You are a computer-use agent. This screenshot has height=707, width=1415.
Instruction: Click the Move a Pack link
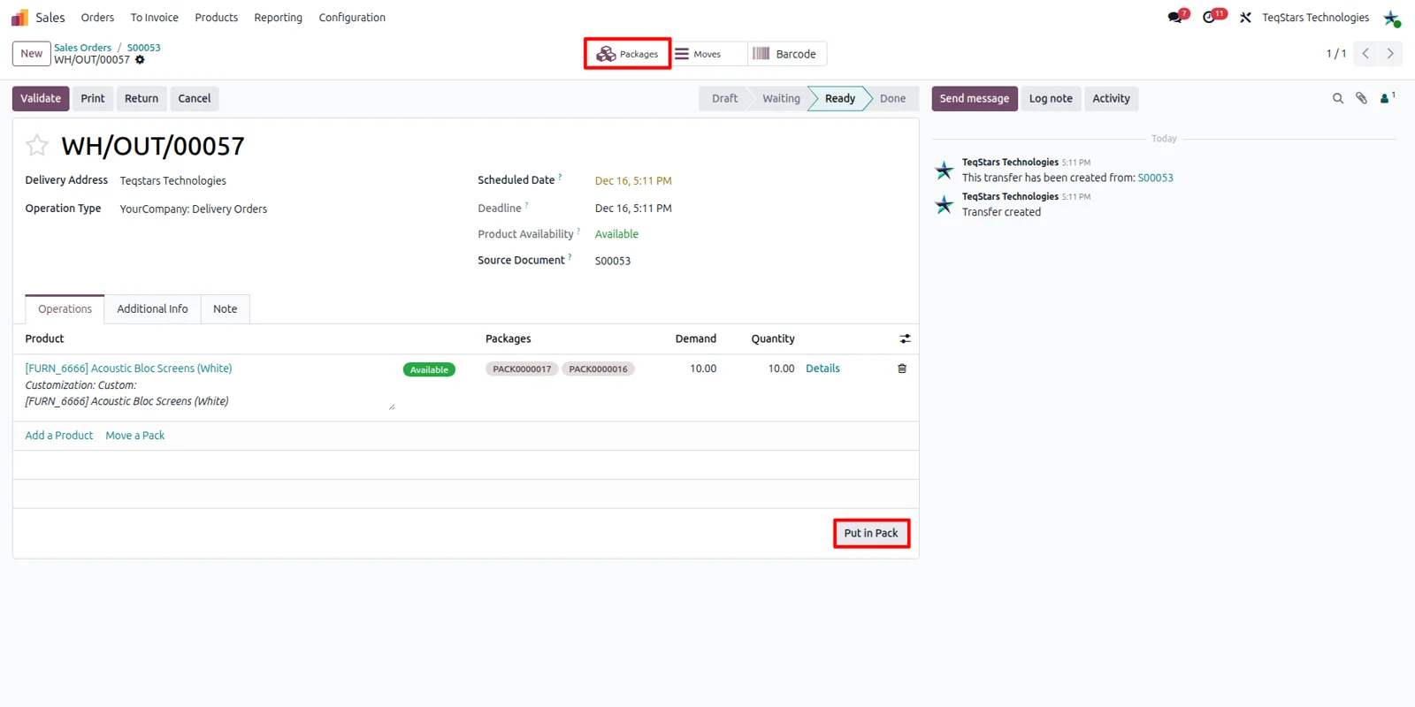click(135, 436)
